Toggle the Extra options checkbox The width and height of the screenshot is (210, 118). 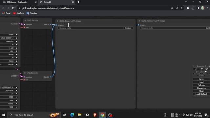pyautogui.click(x=206, y=72)
